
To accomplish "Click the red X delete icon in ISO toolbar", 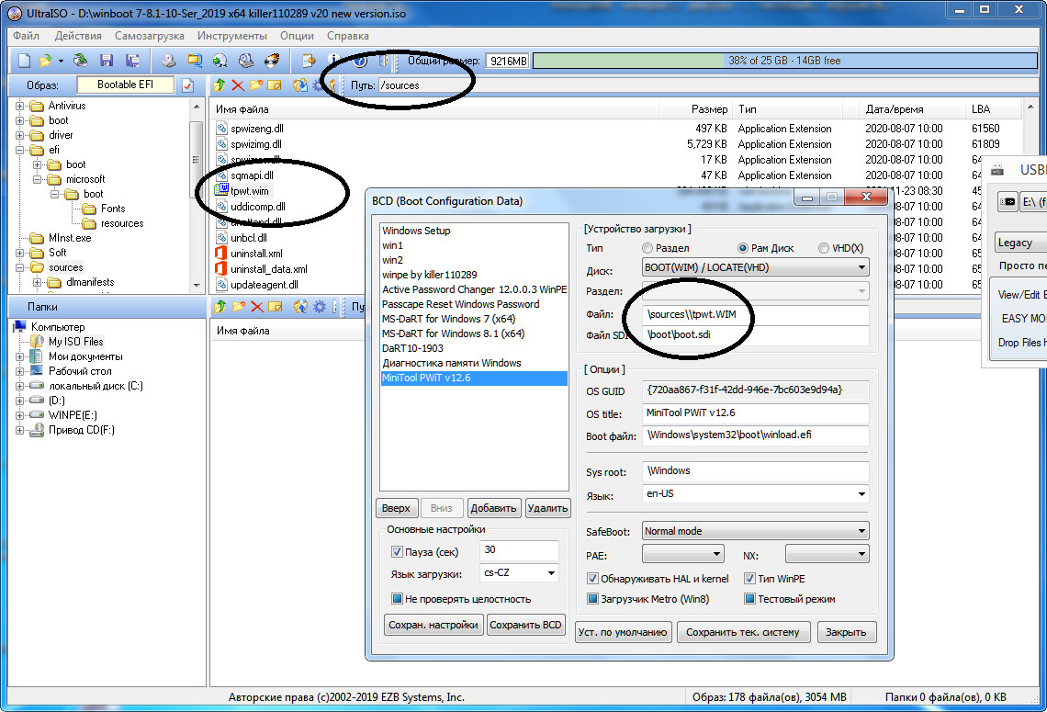I will click(238, 85).
